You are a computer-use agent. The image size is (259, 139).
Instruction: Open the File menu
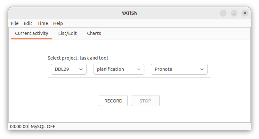point(14,23)
